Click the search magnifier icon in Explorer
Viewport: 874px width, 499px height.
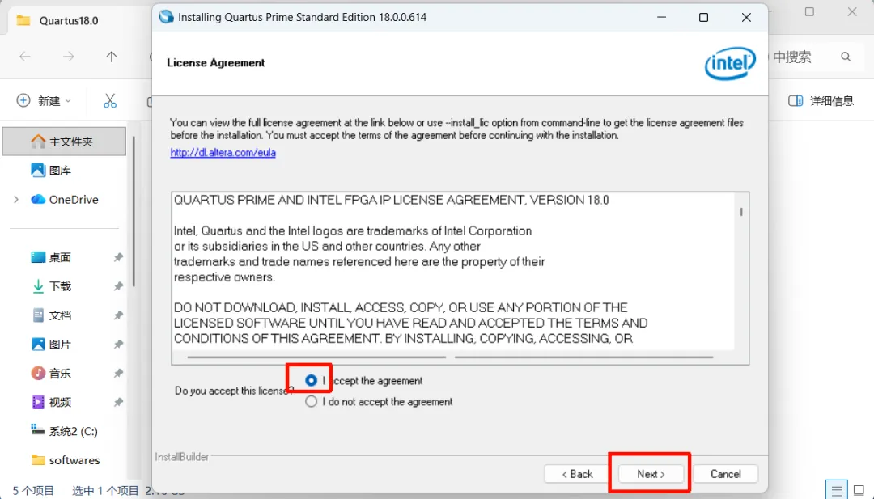(846, 57)
